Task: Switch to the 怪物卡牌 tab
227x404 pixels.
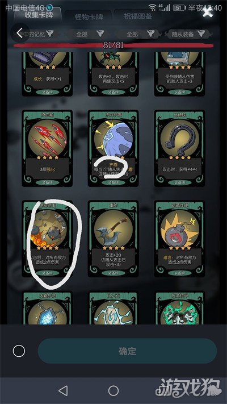Action: (89, 17)
